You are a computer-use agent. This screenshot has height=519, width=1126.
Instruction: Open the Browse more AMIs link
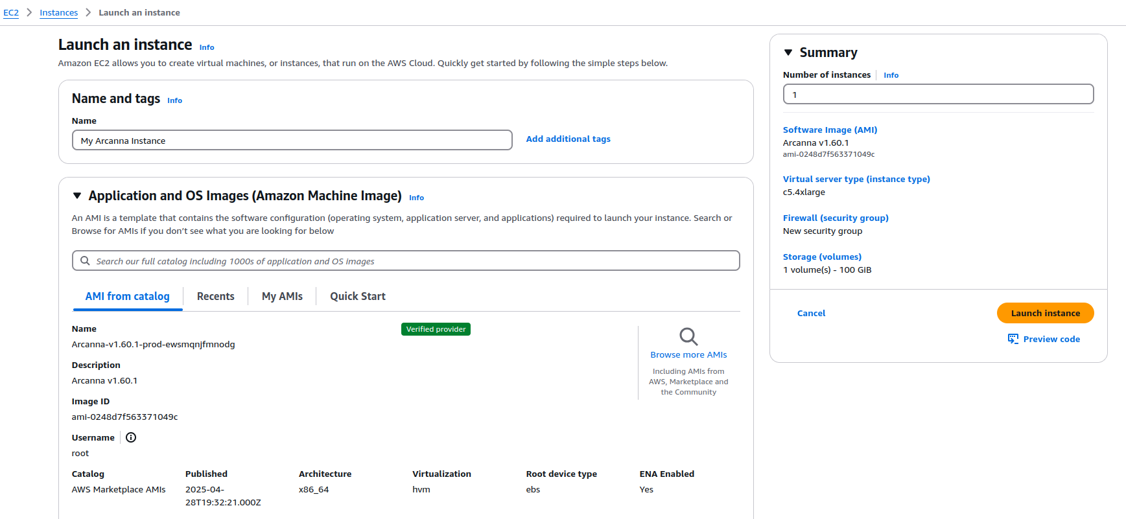(x=688, y=354)
